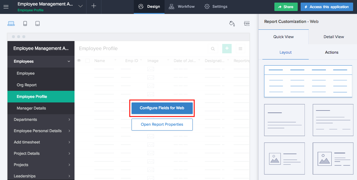This screenshot has height=180, width=357.
Task: Select the tablet preview icon
Action: click(38, 23)
